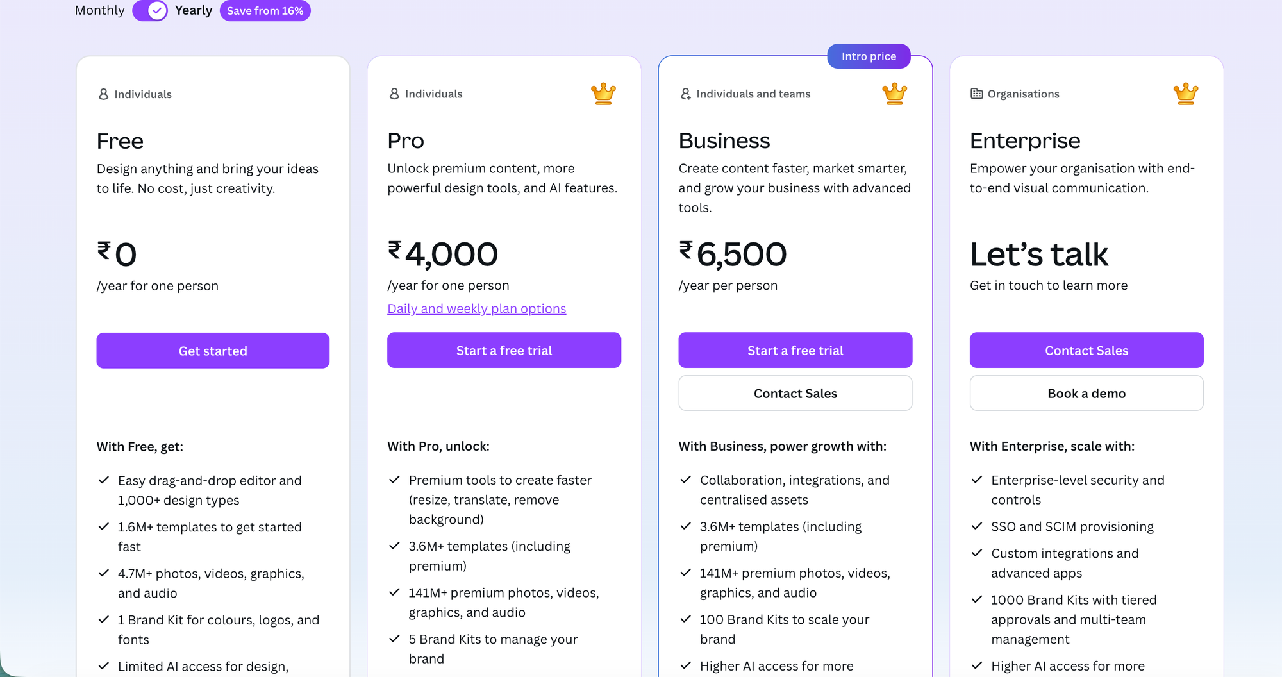
Task: Click the 'Save from 16%' badge
Action: (x=265, y=11)
